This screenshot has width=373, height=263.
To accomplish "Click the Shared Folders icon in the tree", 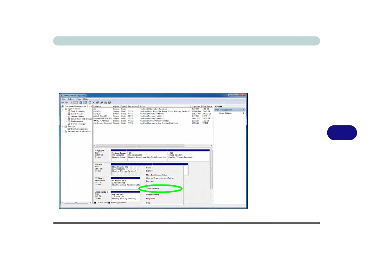I will (69, 116).
